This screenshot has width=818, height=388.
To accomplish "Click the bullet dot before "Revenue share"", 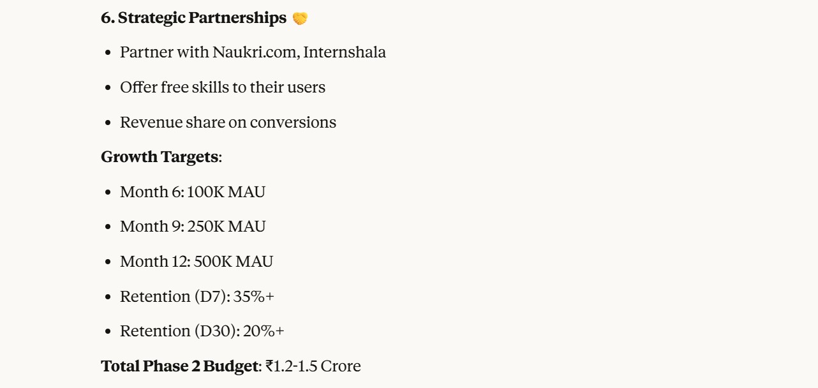I will pos(108,123).
